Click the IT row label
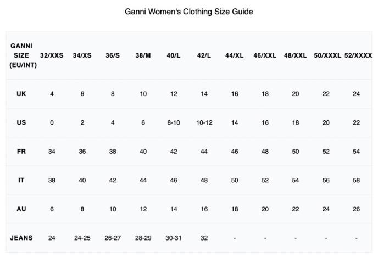378x257 pixels. tap(21, 180)
